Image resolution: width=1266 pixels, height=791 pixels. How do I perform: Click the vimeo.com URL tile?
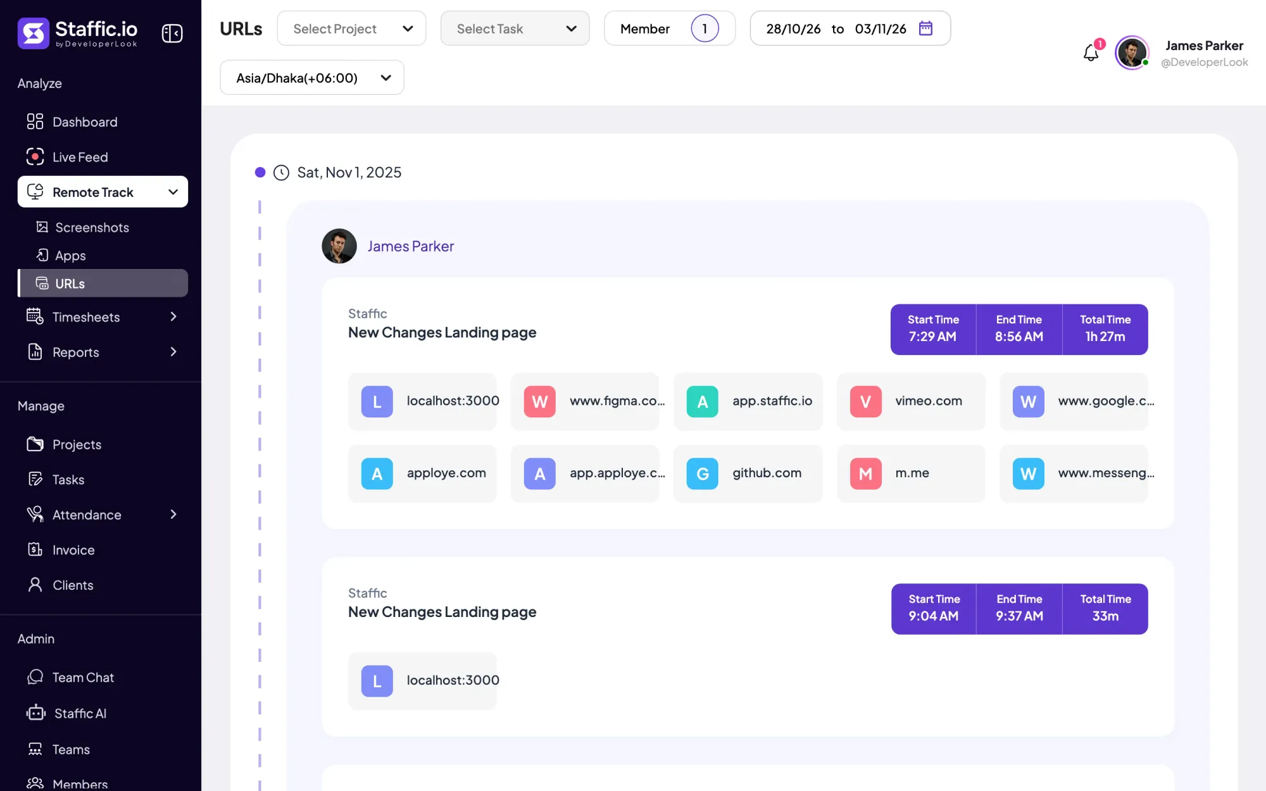tap(911, 401)
